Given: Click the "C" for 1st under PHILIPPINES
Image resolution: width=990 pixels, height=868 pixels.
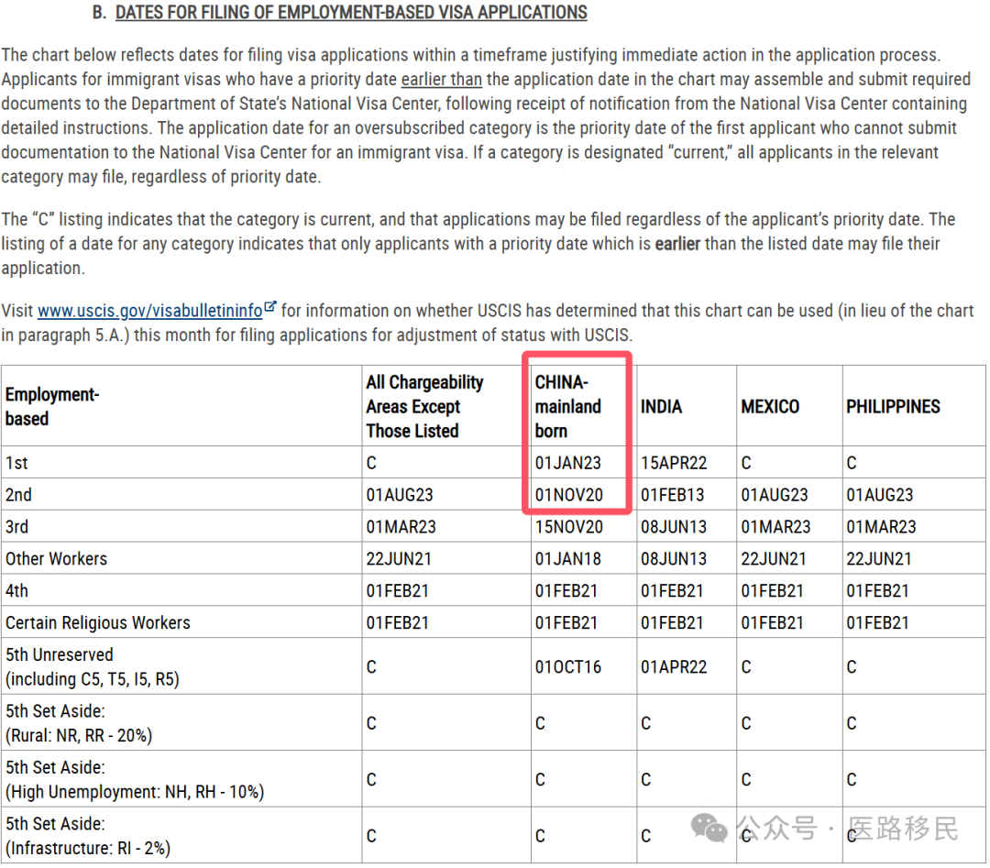Looking at the screenshot, I should (x=852, y=463).
